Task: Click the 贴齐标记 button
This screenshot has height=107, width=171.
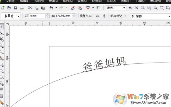Action: click(118, 16)
